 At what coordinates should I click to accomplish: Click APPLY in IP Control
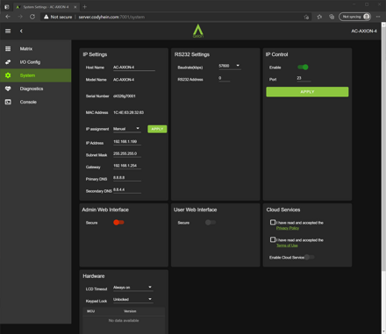click(x=307, y=92)
